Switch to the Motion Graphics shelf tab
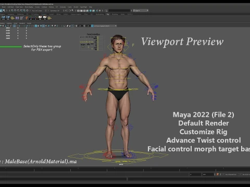 click(x=76, y=14)
